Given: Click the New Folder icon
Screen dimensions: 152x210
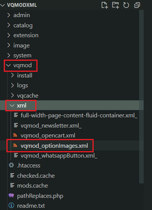Looking at the screenshot, I should (x=115, y=5).
